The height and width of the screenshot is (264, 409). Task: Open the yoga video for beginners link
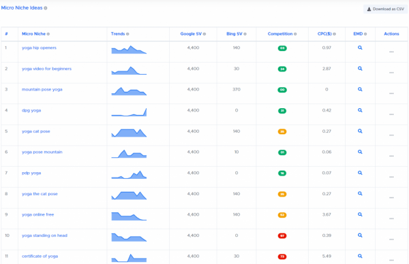tap(46, 69)
